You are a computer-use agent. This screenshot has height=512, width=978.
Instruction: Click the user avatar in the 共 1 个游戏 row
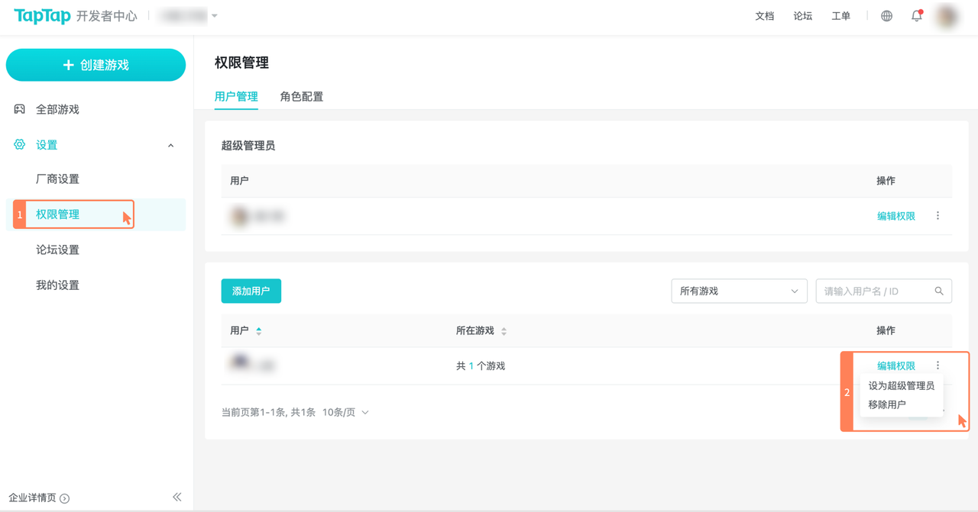[x=240, y=362]
